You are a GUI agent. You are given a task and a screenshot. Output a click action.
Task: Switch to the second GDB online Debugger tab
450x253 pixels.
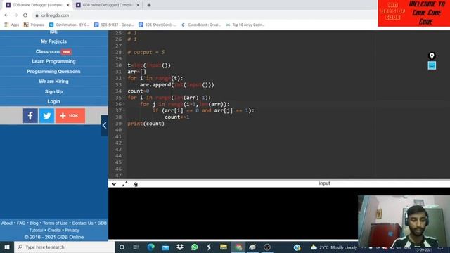click(x=107, y=5)
